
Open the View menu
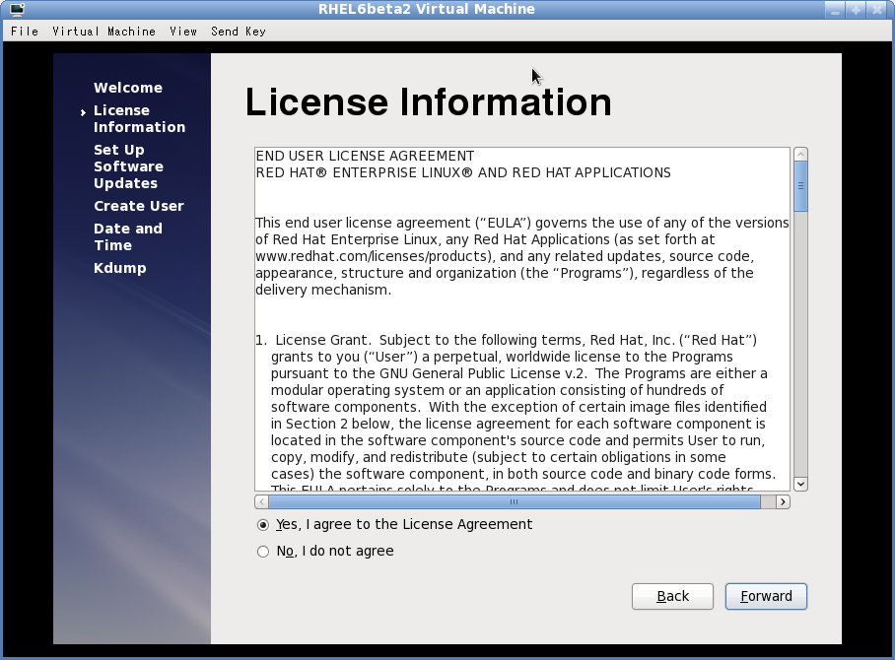coord(183,32)
